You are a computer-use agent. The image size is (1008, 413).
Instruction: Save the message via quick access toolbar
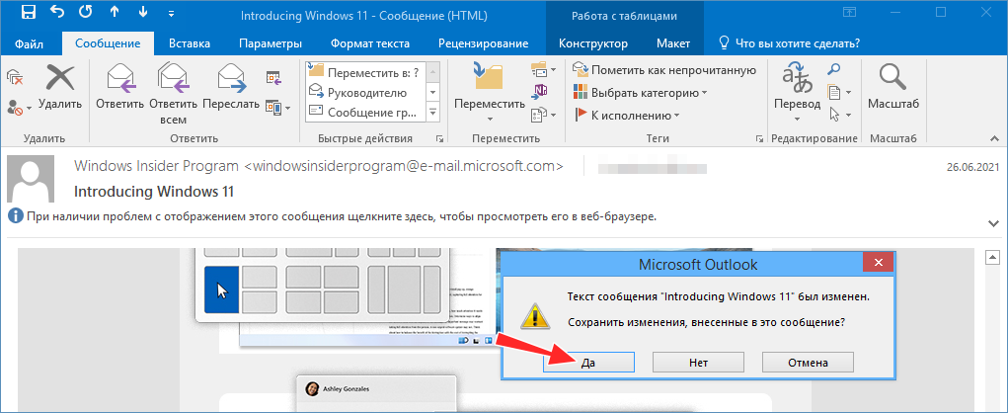point(29,13)
